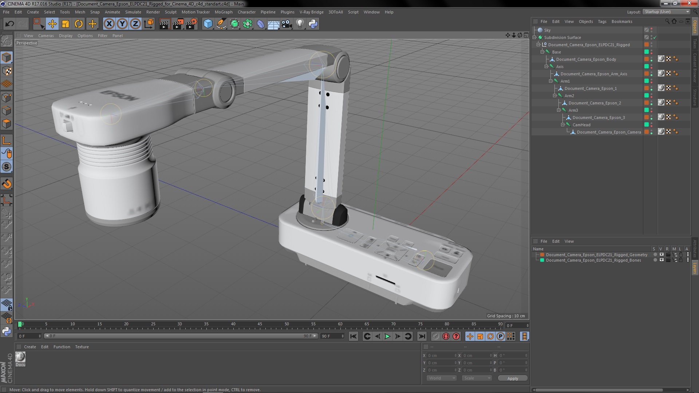Toggle Z axis lock
The height and width of the screenshot is (393, 699).
(x=135, y=24)
